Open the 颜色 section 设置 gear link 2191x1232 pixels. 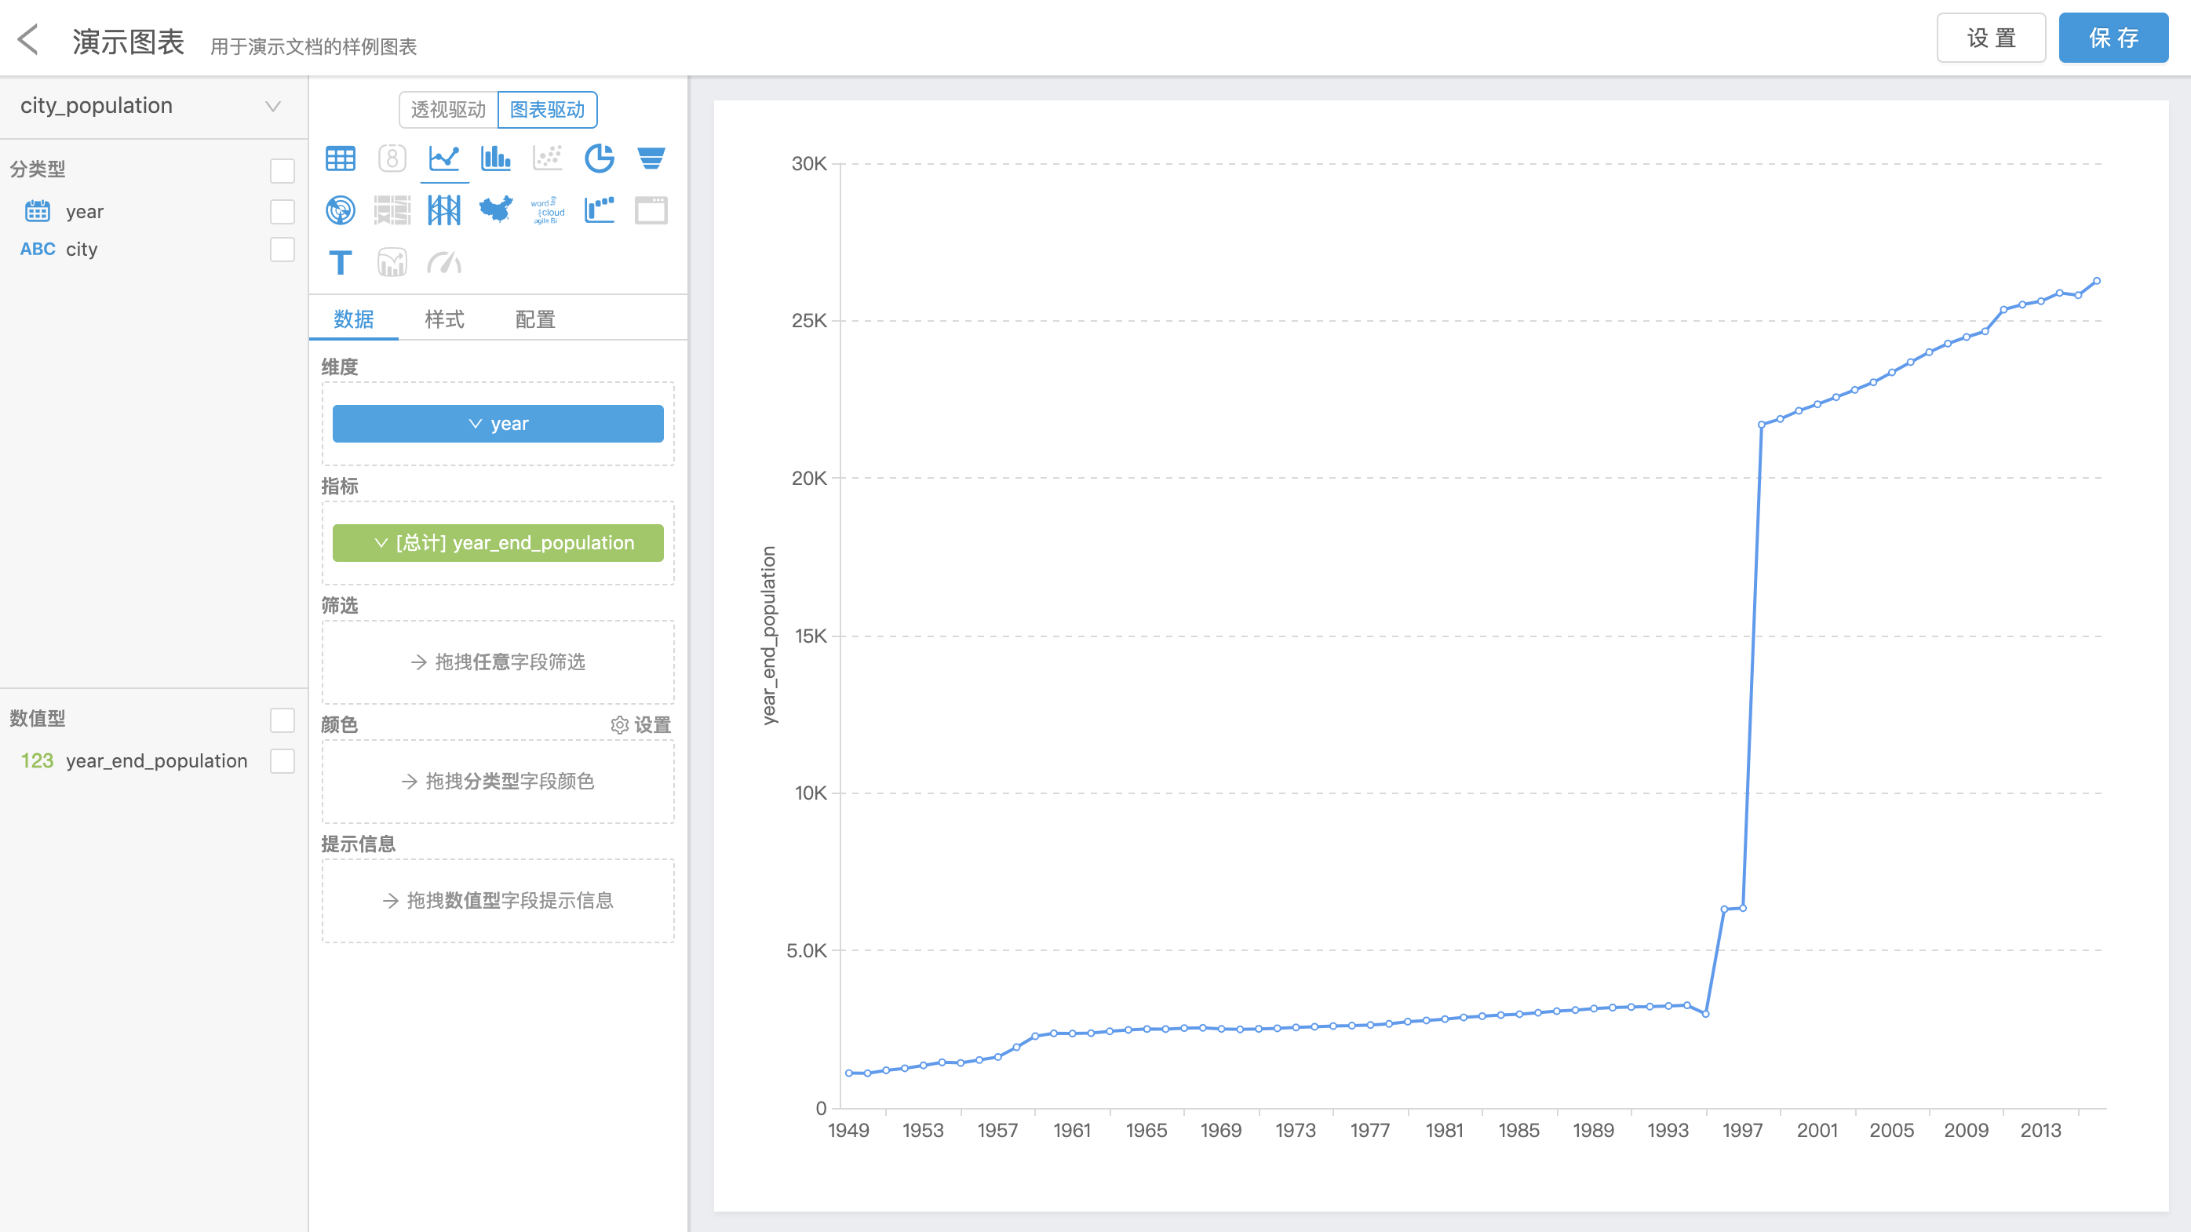coord(640,724)
